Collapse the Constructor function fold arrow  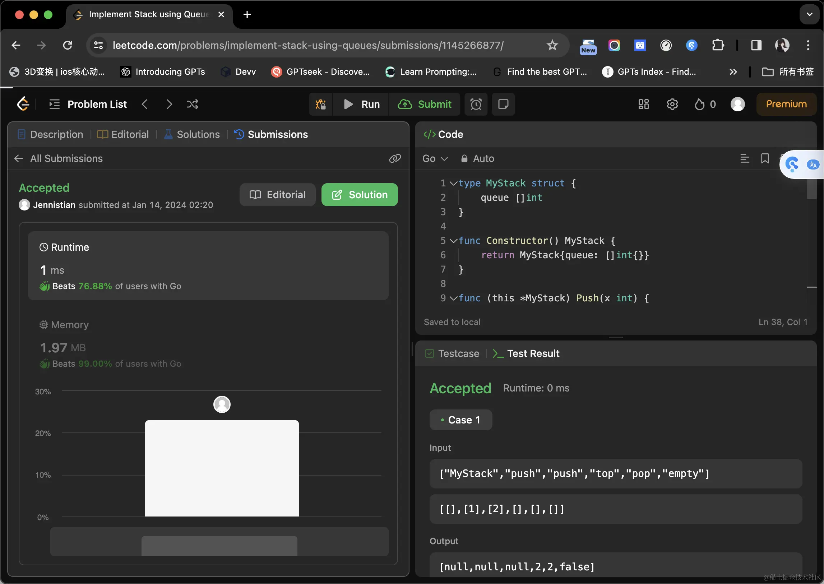click(453, 241)
